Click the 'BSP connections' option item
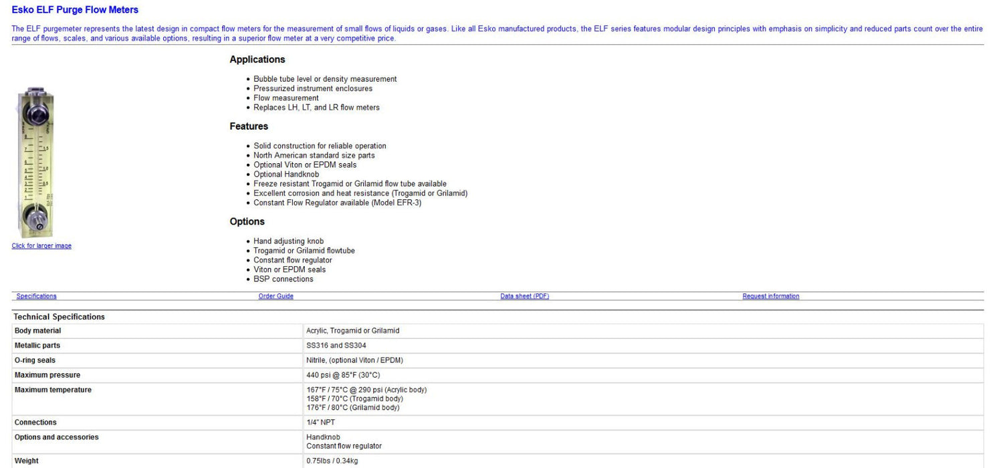Viewport: 997px width, 468px height. (x=283, y=279)
